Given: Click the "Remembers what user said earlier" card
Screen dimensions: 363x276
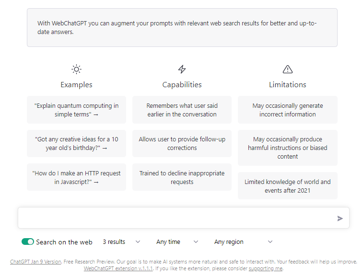Looking at the screenshot, I should (182, 110).
